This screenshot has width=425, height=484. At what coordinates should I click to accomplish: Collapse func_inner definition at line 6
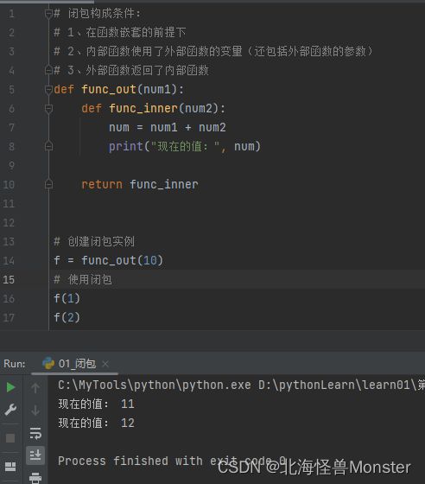[48, 109]
